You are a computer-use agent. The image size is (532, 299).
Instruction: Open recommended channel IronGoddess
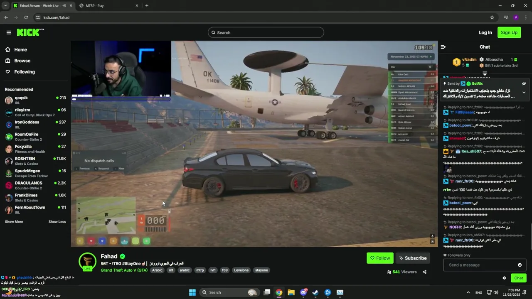coord(35,125)
